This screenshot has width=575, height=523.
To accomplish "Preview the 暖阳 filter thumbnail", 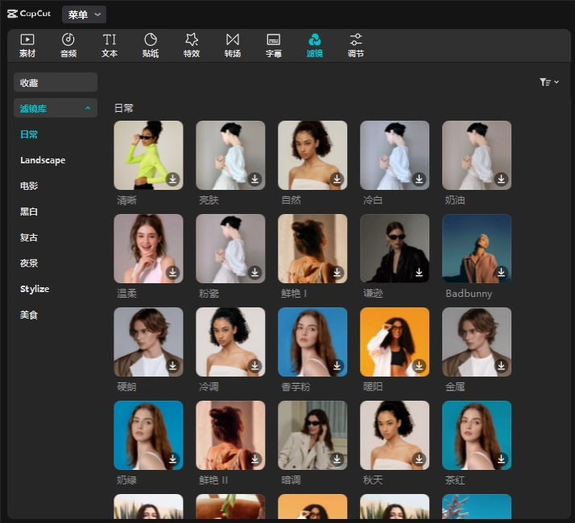I will 395,342.
